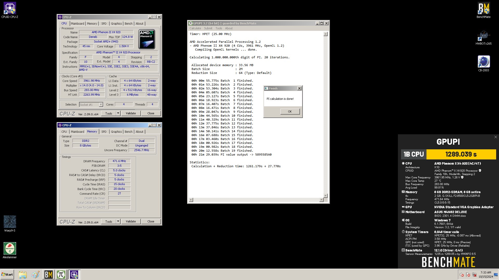Click the CPUID verified shield icon in BenchMate

480,171
